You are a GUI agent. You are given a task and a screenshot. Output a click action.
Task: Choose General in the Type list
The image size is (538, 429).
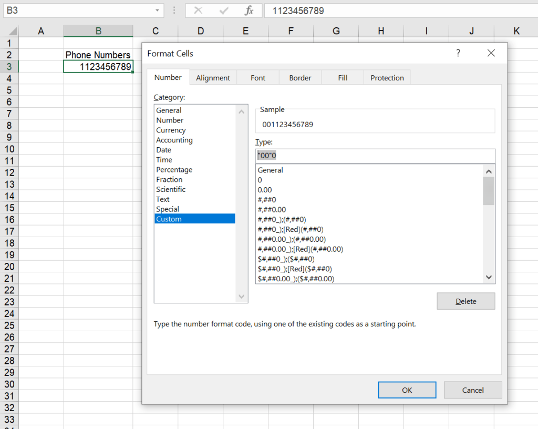369,170
